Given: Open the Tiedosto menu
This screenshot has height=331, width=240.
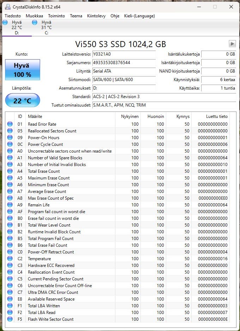Looking at the screenshot, I should point(13,16).
